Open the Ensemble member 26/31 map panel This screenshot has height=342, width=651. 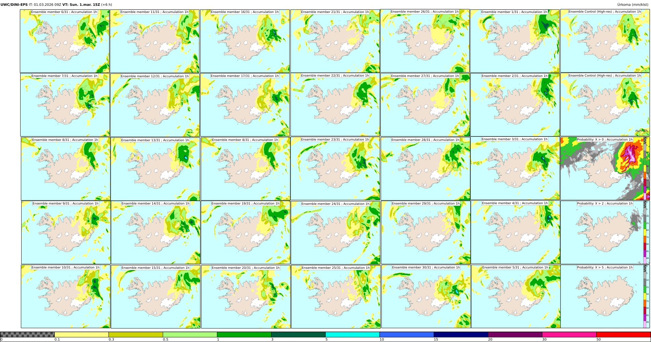pos(425,41)
